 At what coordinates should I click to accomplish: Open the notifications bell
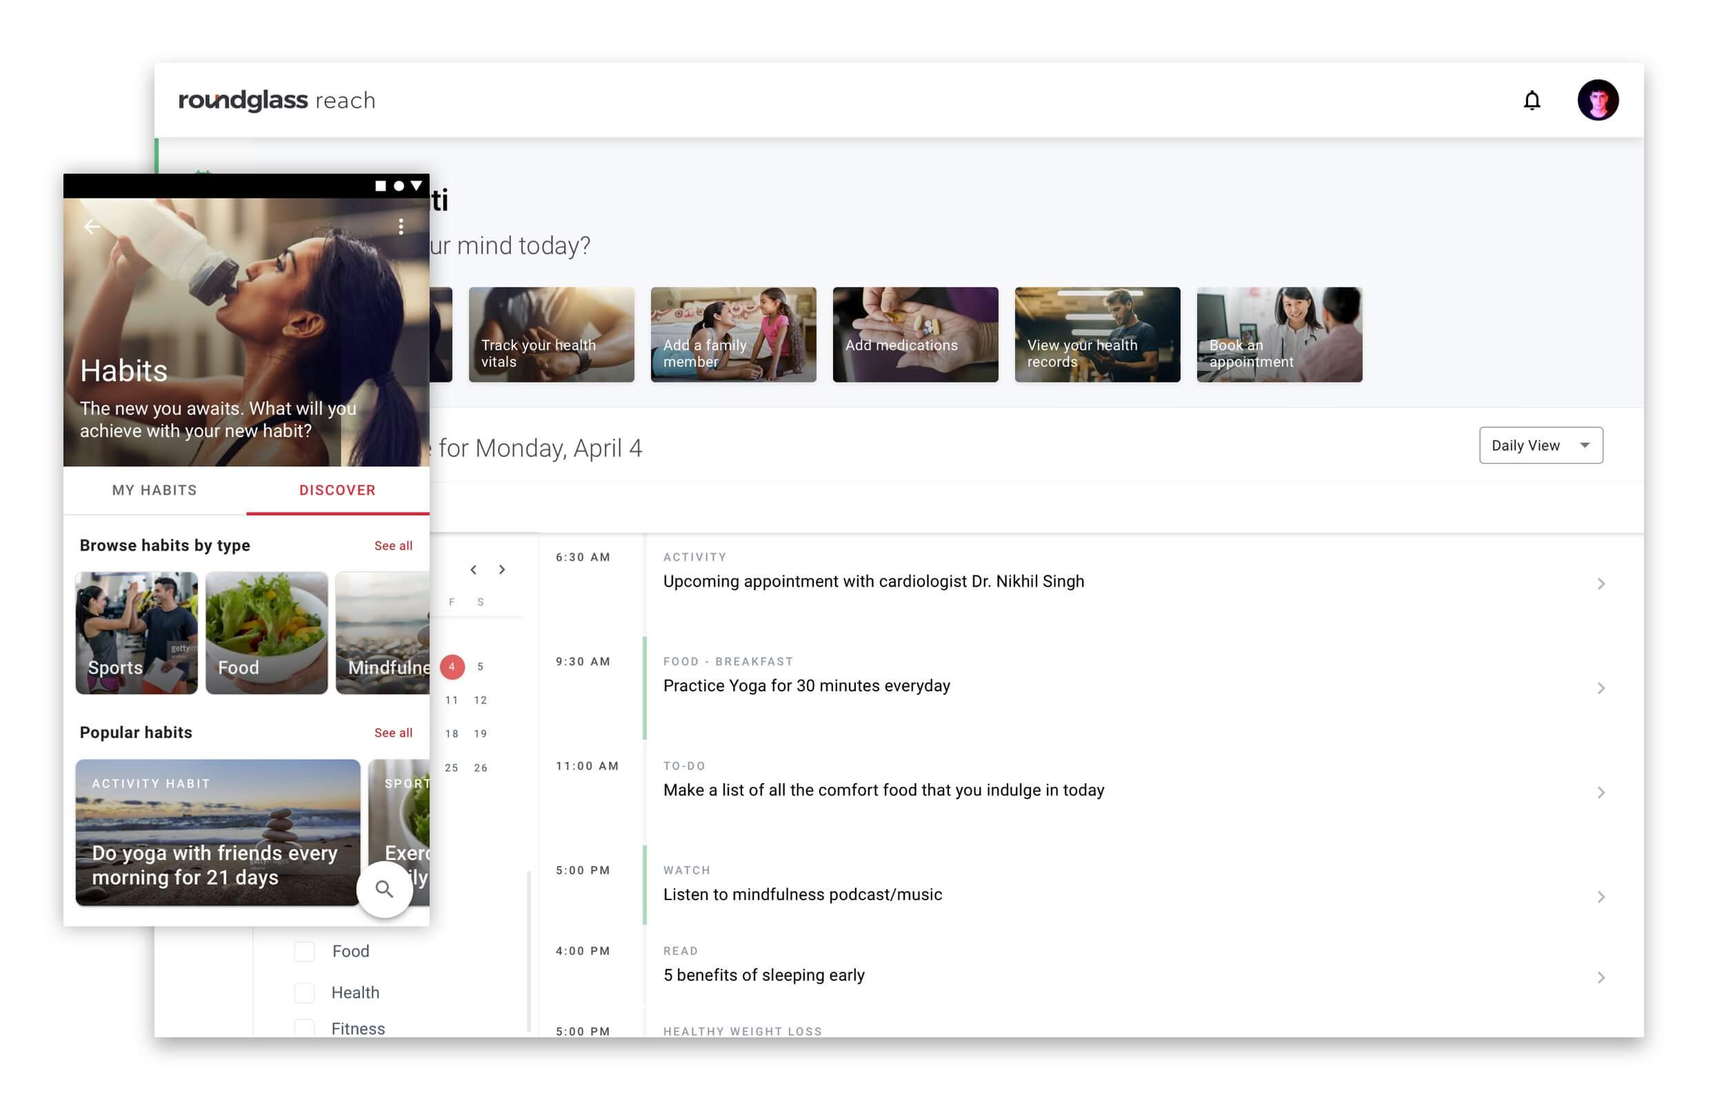click(x=1531, y=100)
